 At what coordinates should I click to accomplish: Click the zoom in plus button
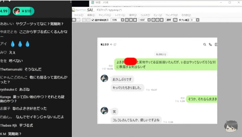[131, 20]
